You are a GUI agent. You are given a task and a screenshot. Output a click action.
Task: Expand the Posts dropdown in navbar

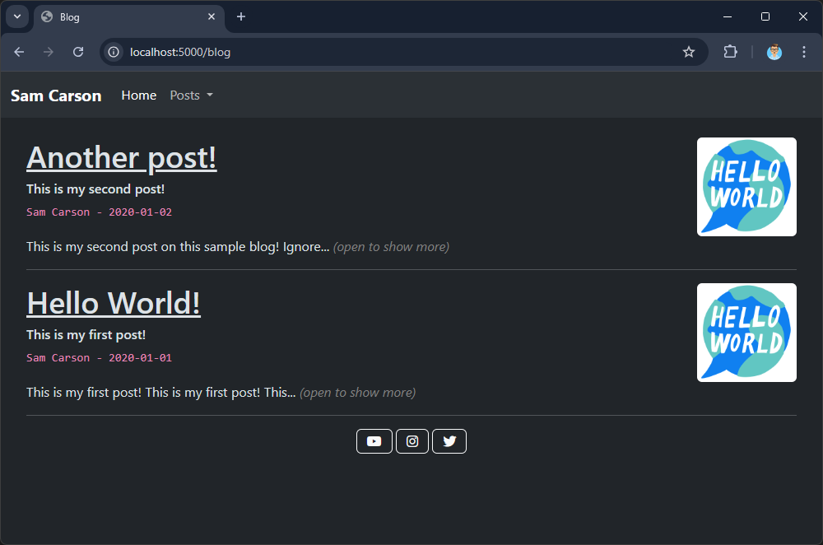pos(191,95)
